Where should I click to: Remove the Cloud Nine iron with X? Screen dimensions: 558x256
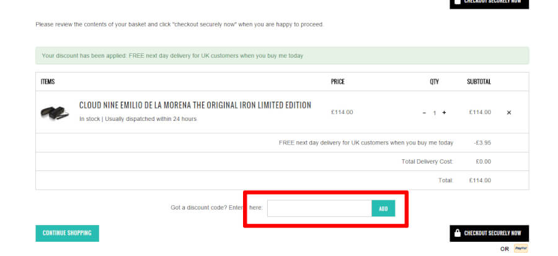tap(509, 113)
